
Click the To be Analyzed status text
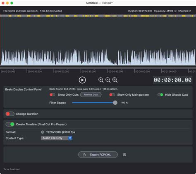point(12,169)
